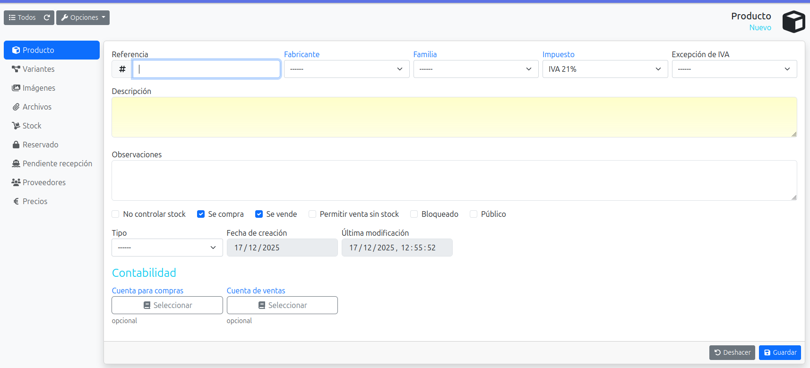Open the Impuesto dropdown showing IVA 21%
The height and width of the screenshot is (368, 810).
click(x=604, y=69)
